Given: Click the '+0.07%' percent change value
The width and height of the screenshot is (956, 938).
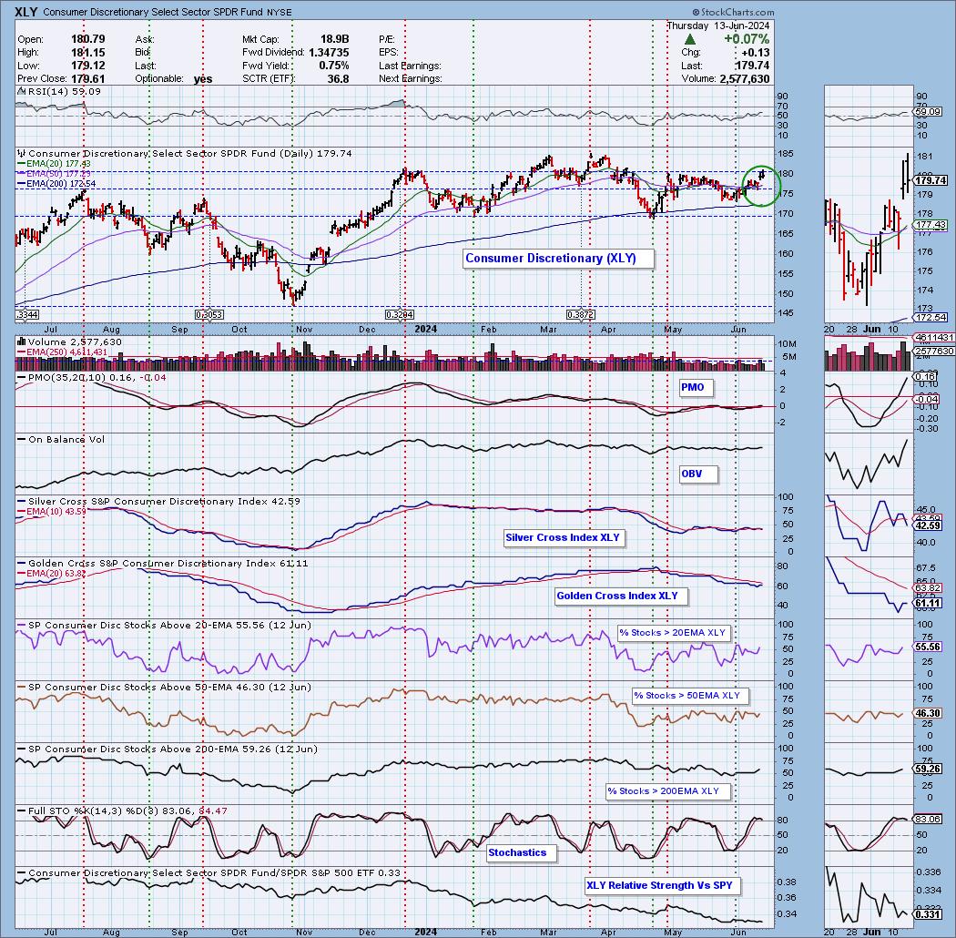Looking at the screenshot, I should click(x=747, y=39).
